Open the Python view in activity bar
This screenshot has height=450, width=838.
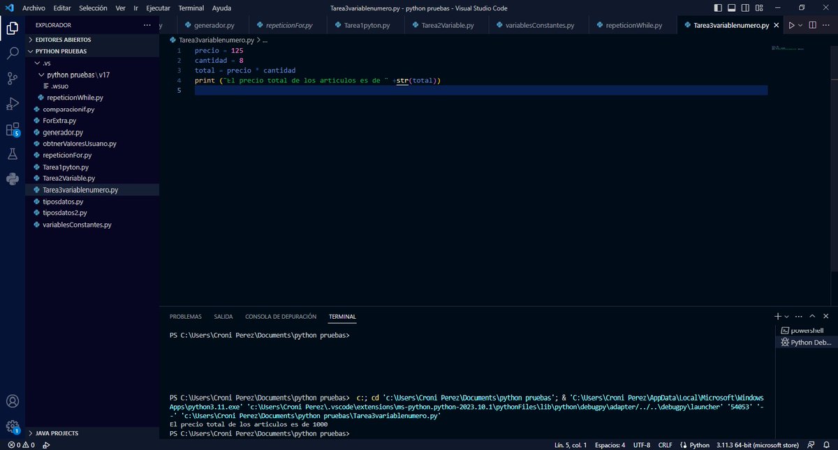[x=12, y=179]
